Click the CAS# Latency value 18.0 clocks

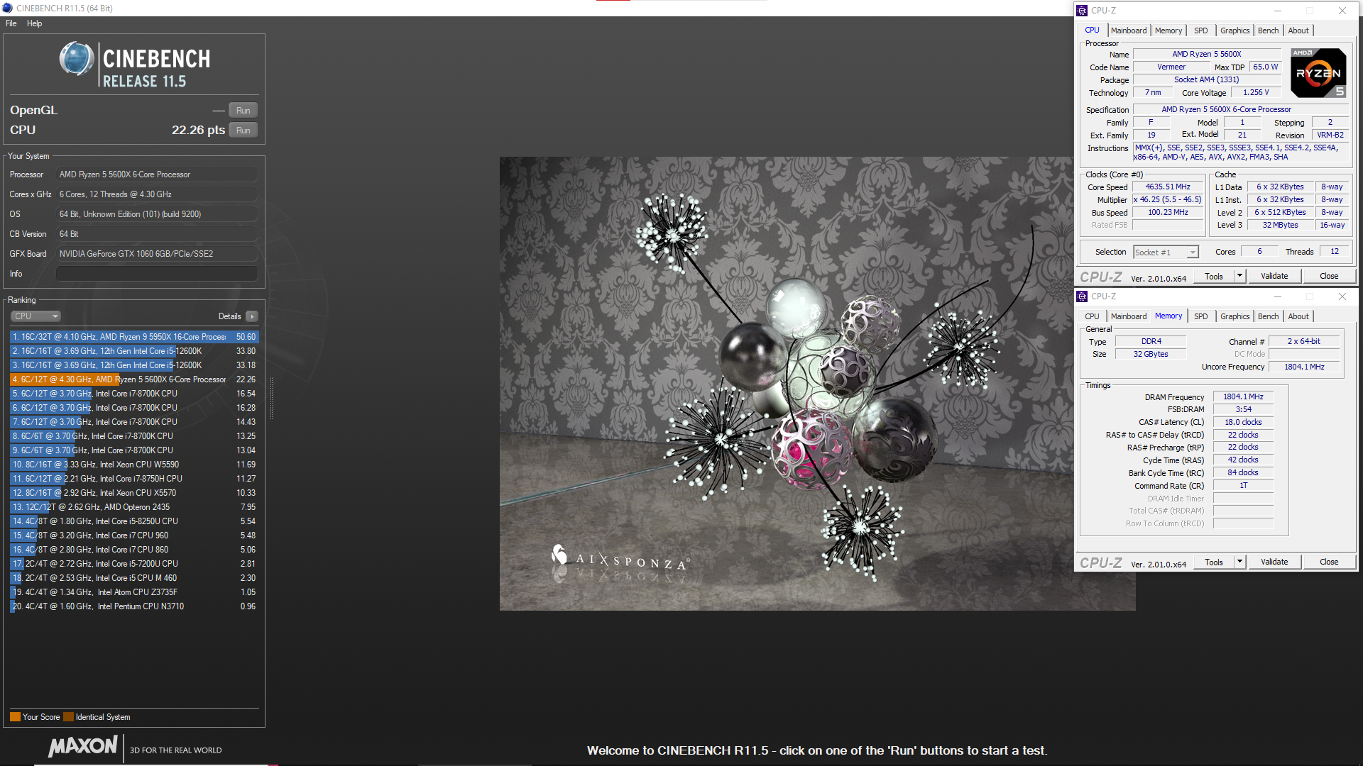1243,423
